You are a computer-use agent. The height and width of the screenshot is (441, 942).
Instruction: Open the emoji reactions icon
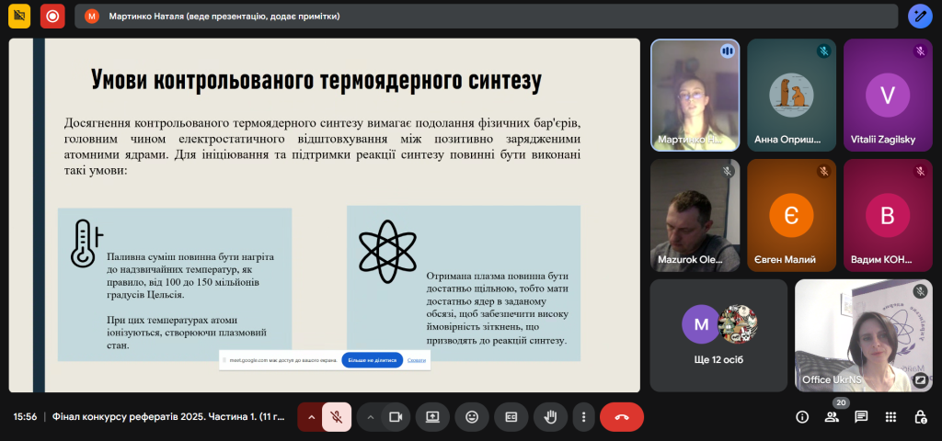[472, 416]
